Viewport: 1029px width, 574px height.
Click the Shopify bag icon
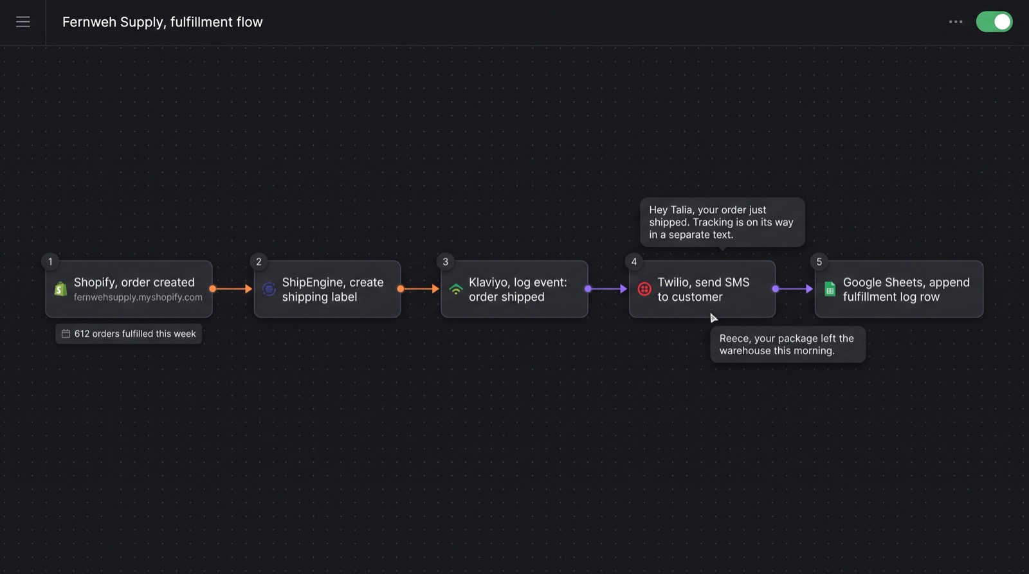point(60,289)
